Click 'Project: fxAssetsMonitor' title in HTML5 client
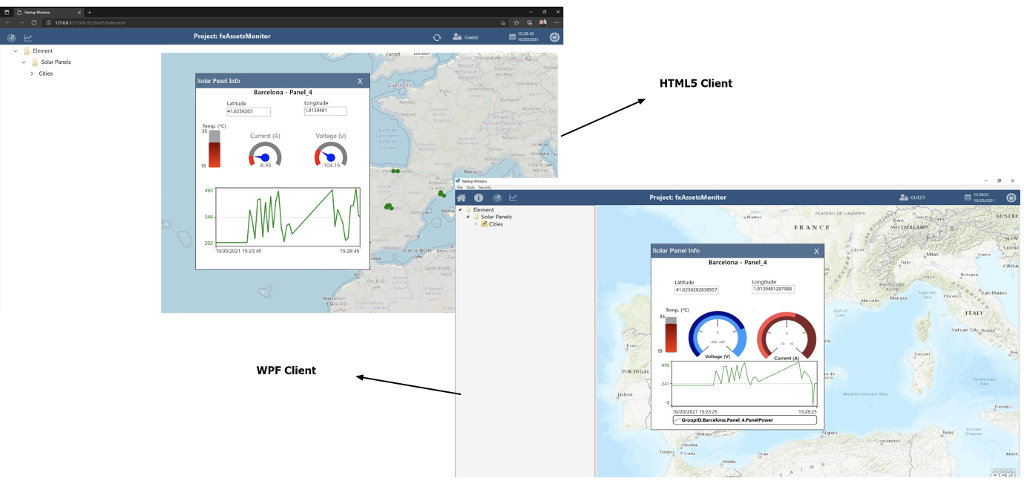Image resolution: width=1024 pixels, height=487 pixels. 232,36
